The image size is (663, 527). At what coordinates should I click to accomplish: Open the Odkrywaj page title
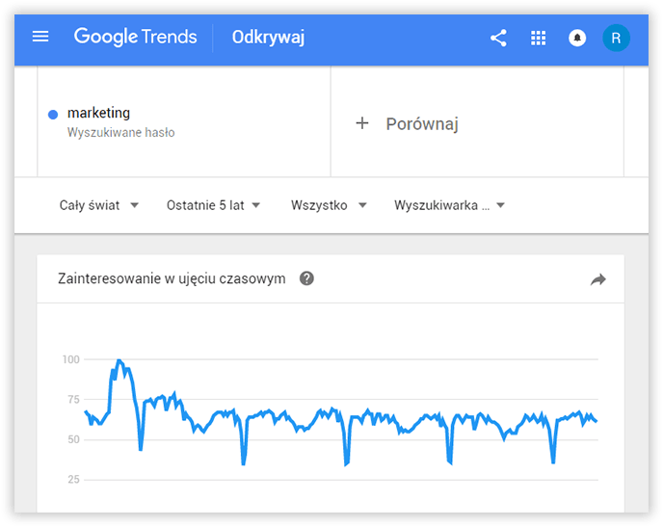coord(268,38)
